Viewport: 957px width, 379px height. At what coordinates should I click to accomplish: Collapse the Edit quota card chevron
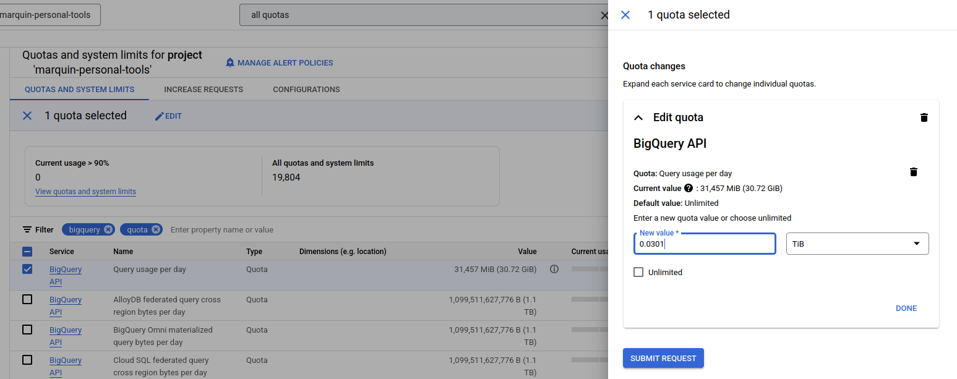pyautogui.click(x=638, y=117)
